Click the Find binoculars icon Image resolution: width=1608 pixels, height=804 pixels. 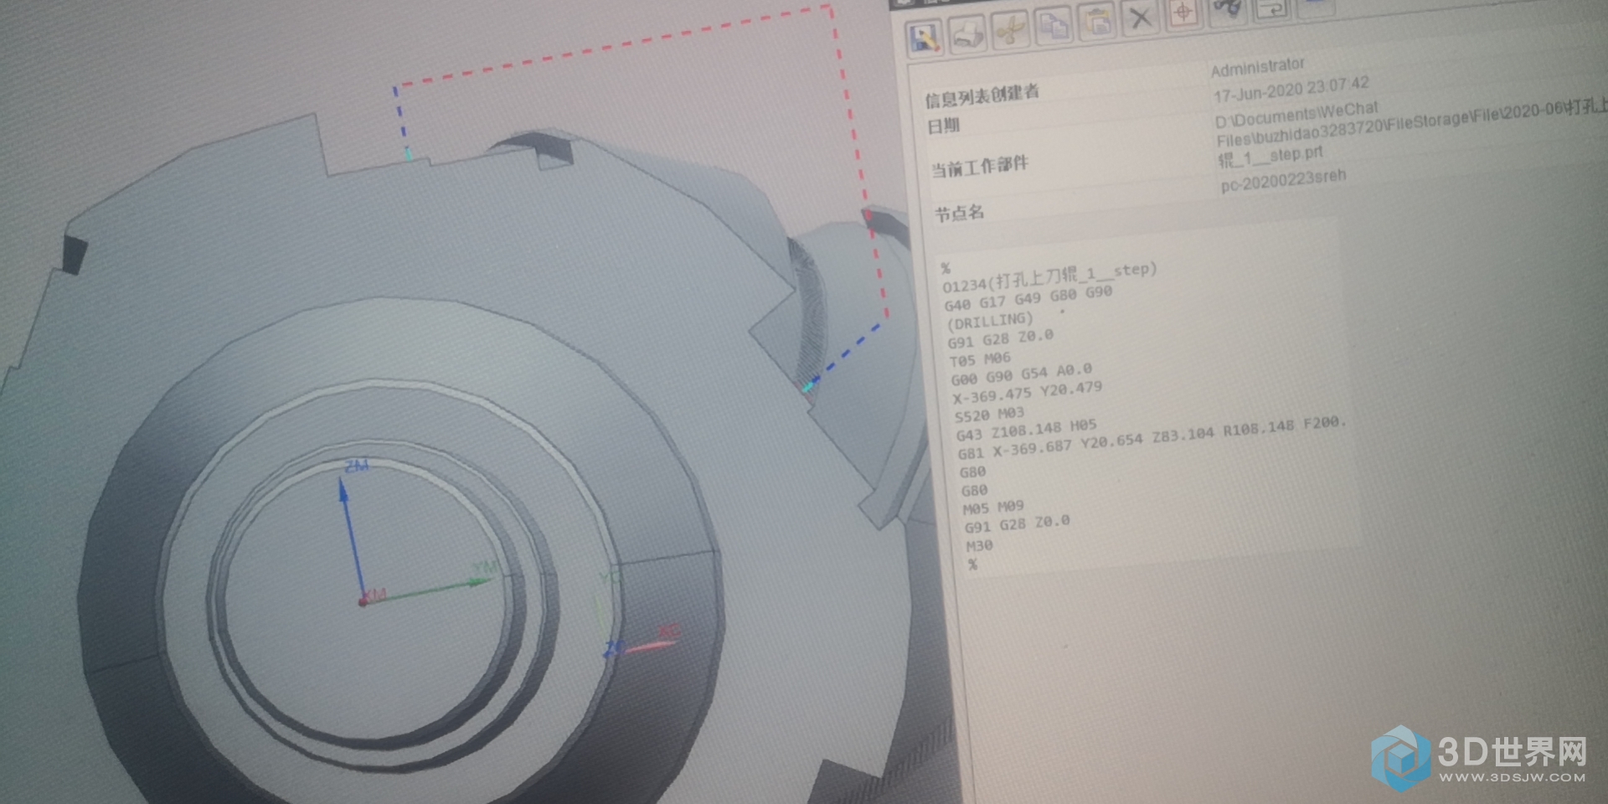point(1228,8)
